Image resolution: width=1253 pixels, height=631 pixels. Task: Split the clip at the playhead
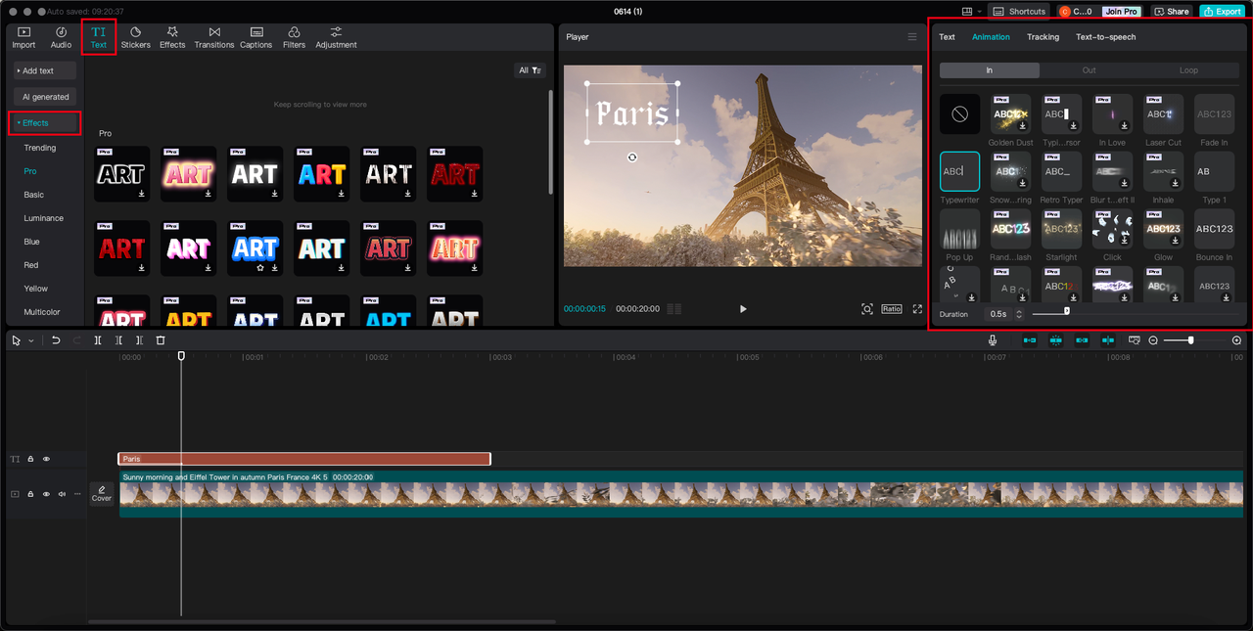[98, 340]
